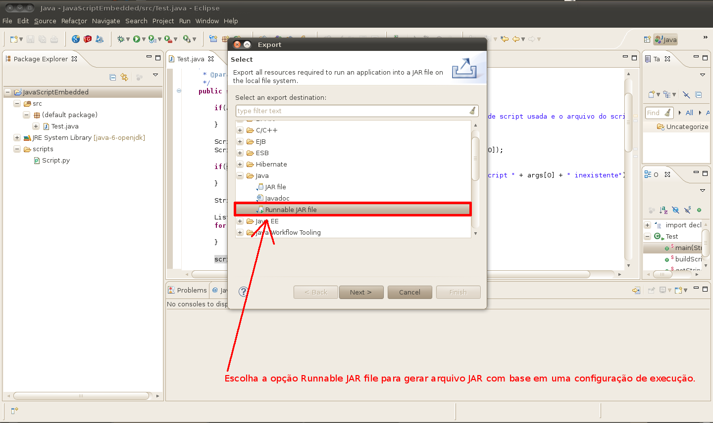
Task: Open the Navigate menu
Action: tap(106, 21)
